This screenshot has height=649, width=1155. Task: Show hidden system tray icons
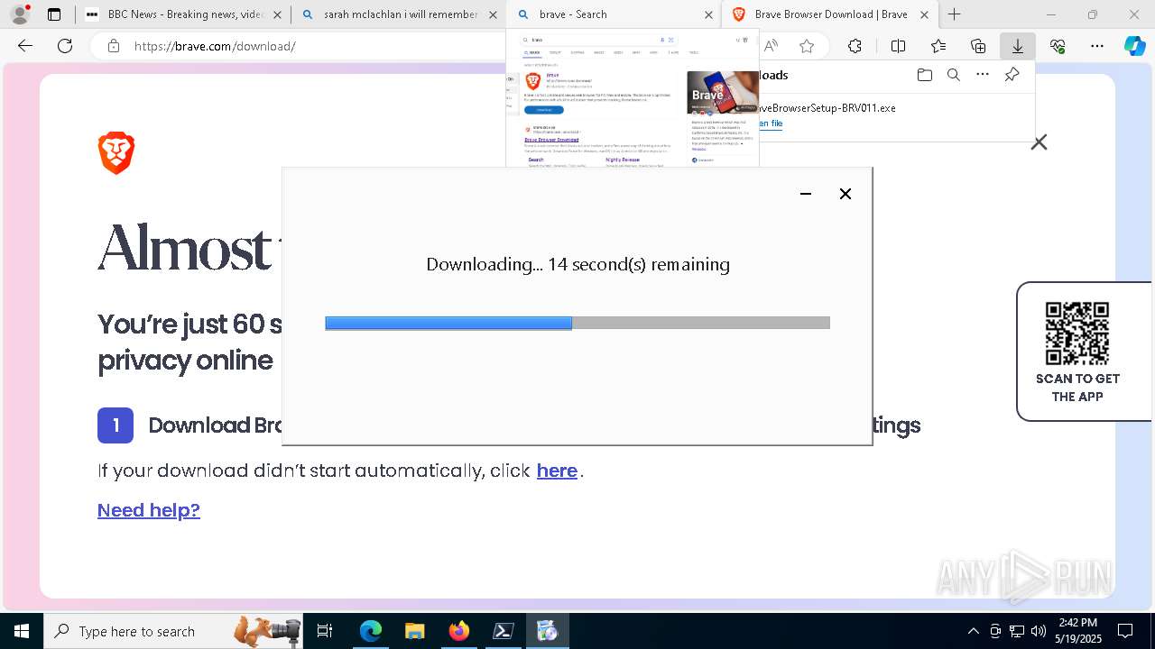pyautogui.click(x=973, y=631)
